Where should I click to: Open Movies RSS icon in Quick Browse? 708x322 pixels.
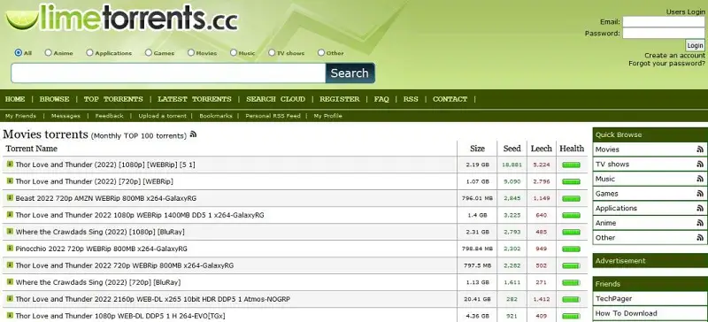[700, 149]
